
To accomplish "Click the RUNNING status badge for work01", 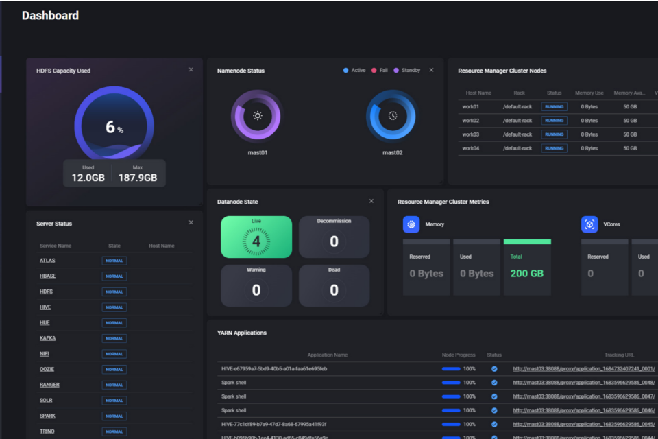I will click(x=554, y=107).
